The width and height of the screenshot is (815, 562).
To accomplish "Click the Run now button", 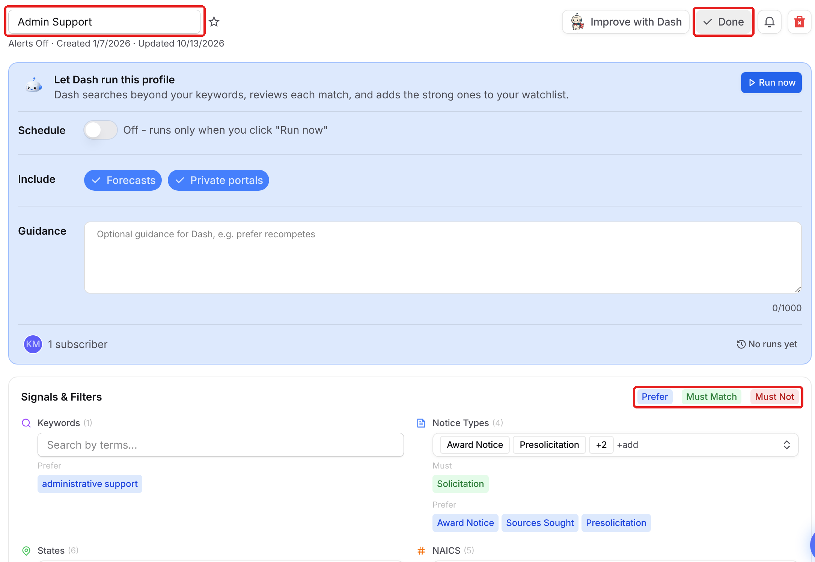I will (x=771, y=83).
